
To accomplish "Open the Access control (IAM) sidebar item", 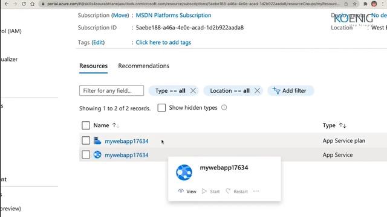I will pyautogui.click(x=11, y=31).
